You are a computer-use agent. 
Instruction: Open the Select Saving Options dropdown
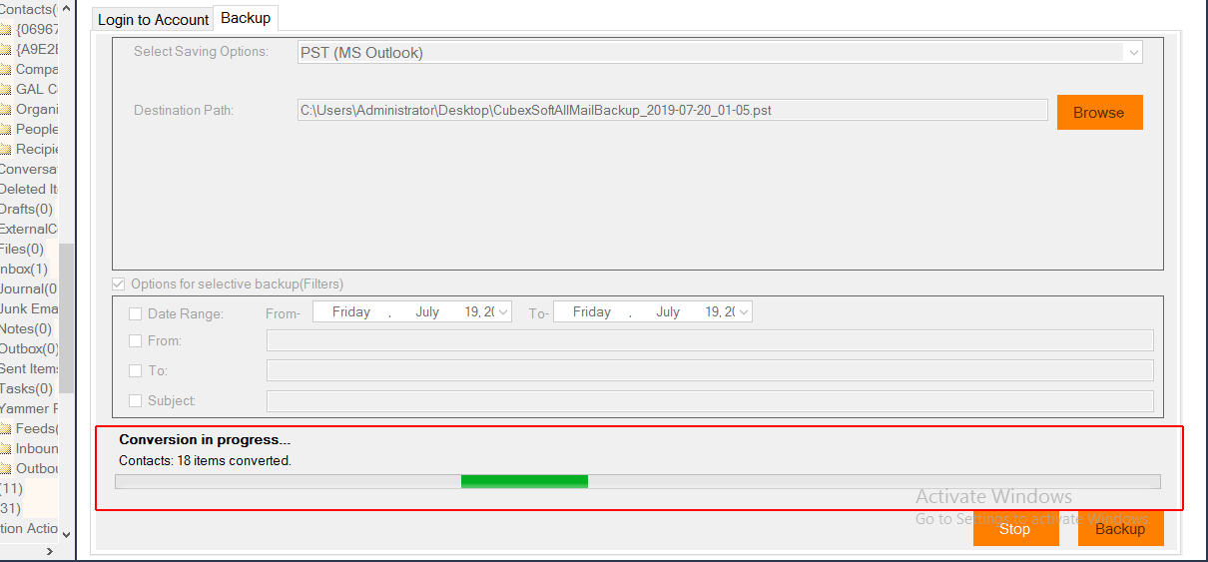point(1132,53)
